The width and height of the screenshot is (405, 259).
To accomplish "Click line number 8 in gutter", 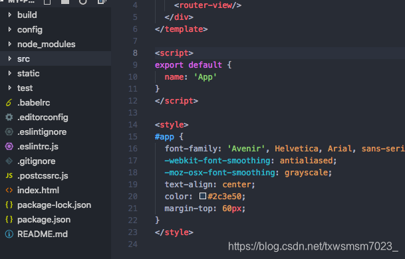I will pos(135,53).
